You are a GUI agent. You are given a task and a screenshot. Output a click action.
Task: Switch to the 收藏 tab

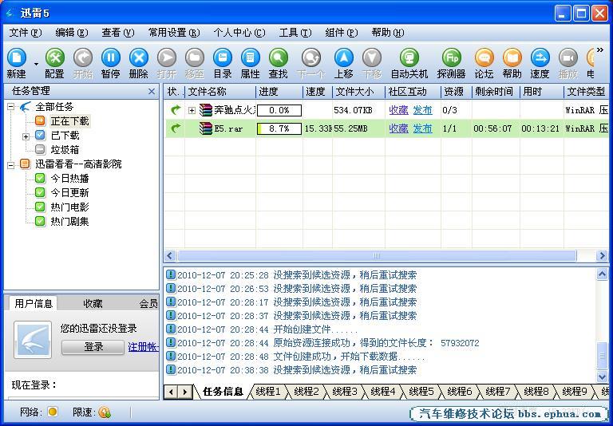[x=93, y=304]
